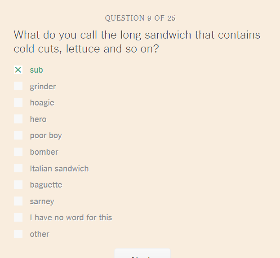Mark the poor boy checkbox
280x258 pixels.
18,136
